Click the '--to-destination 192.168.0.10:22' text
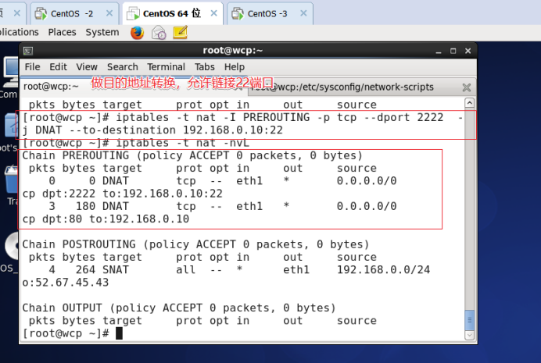541x363 pixels. point(176,130)
